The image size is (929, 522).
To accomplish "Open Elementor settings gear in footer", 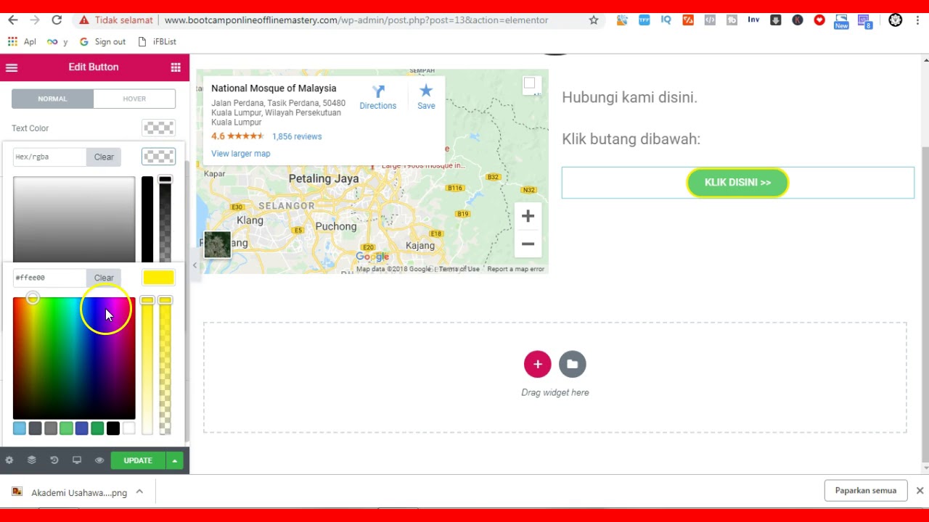I will pyautogui.click(x=9, y=460).
